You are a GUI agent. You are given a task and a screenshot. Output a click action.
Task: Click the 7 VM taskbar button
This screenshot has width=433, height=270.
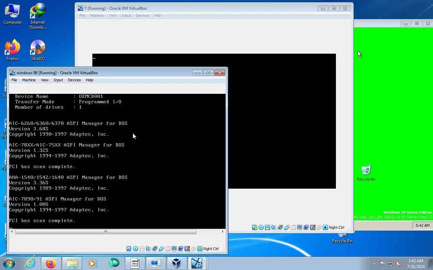197,263
